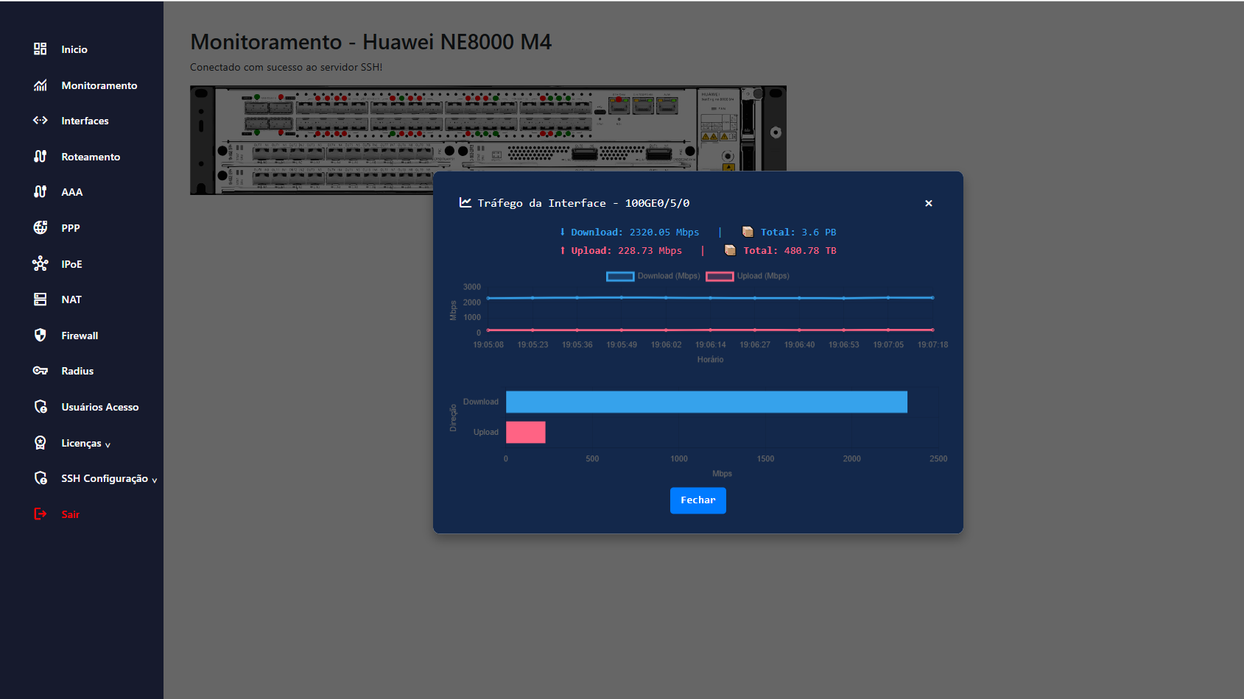Viewport: 1244px width, 699px height.
Task: Open the Interfaces menu item
Action: (85, 121)
